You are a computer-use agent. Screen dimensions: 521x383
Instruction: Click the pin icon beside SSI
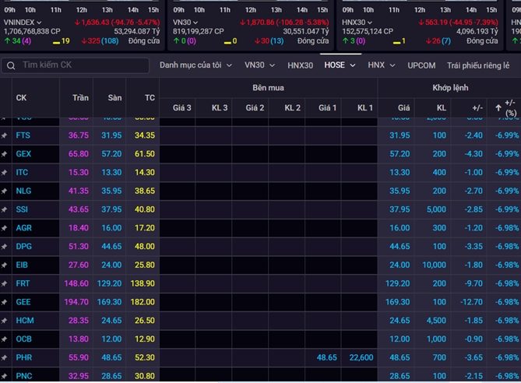(x=5, y=209)
